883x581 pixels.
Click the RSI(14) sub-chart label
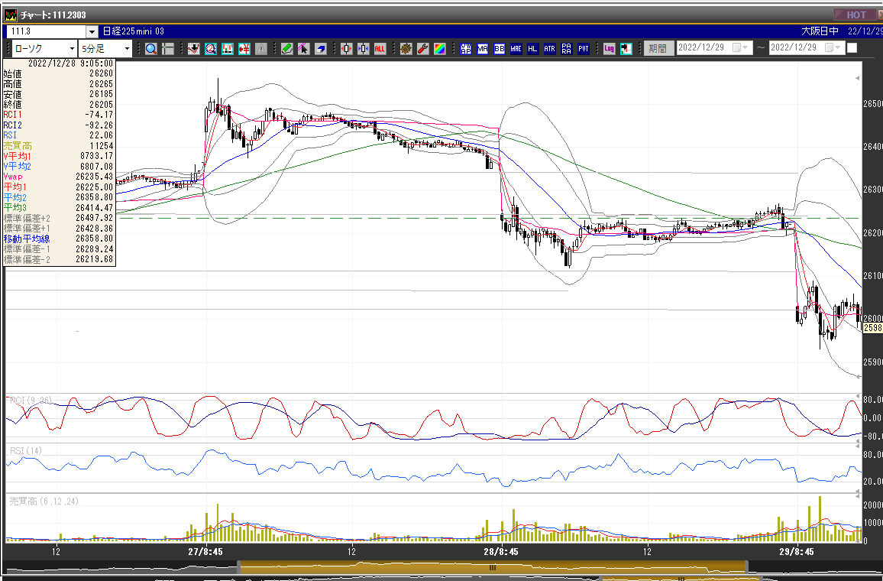click(x=26, y=451)
